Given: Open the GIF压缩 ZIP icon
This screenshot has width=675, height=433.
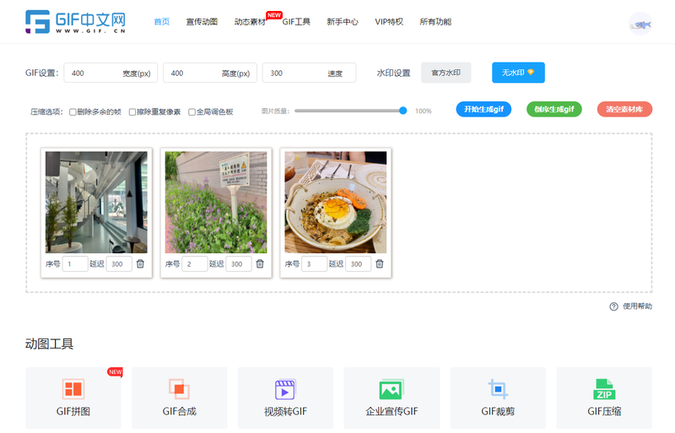Looking at the screenshot, I should click(604, 389).
